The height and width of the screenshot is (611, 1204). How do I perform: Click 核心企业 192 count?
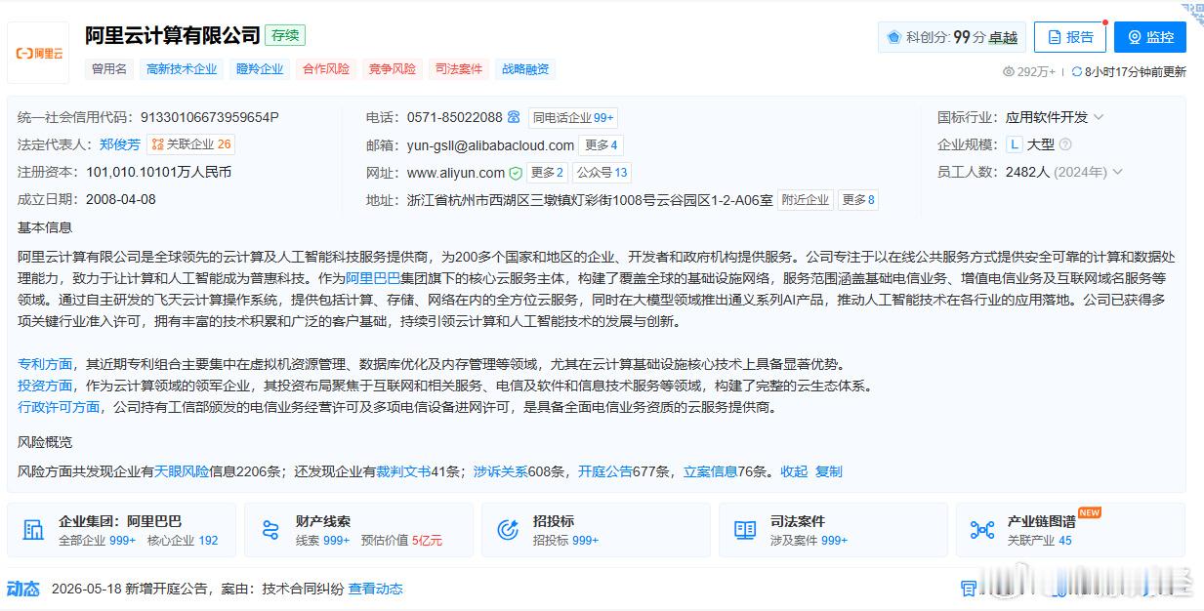click(x=183, y=540)
